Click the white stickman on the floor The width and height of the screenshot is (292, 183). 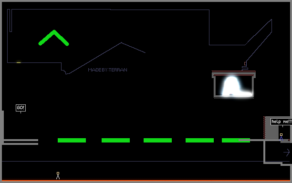58,175
